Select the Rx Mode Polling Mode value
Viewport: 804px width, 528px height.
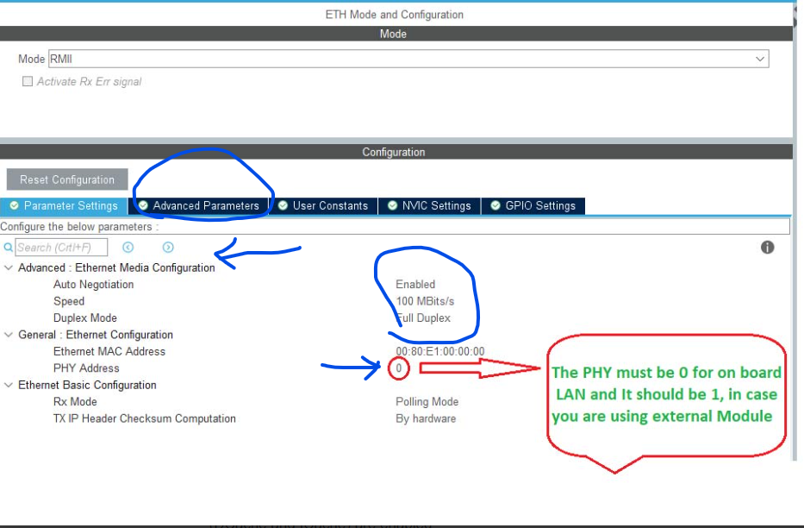[427, 401]
